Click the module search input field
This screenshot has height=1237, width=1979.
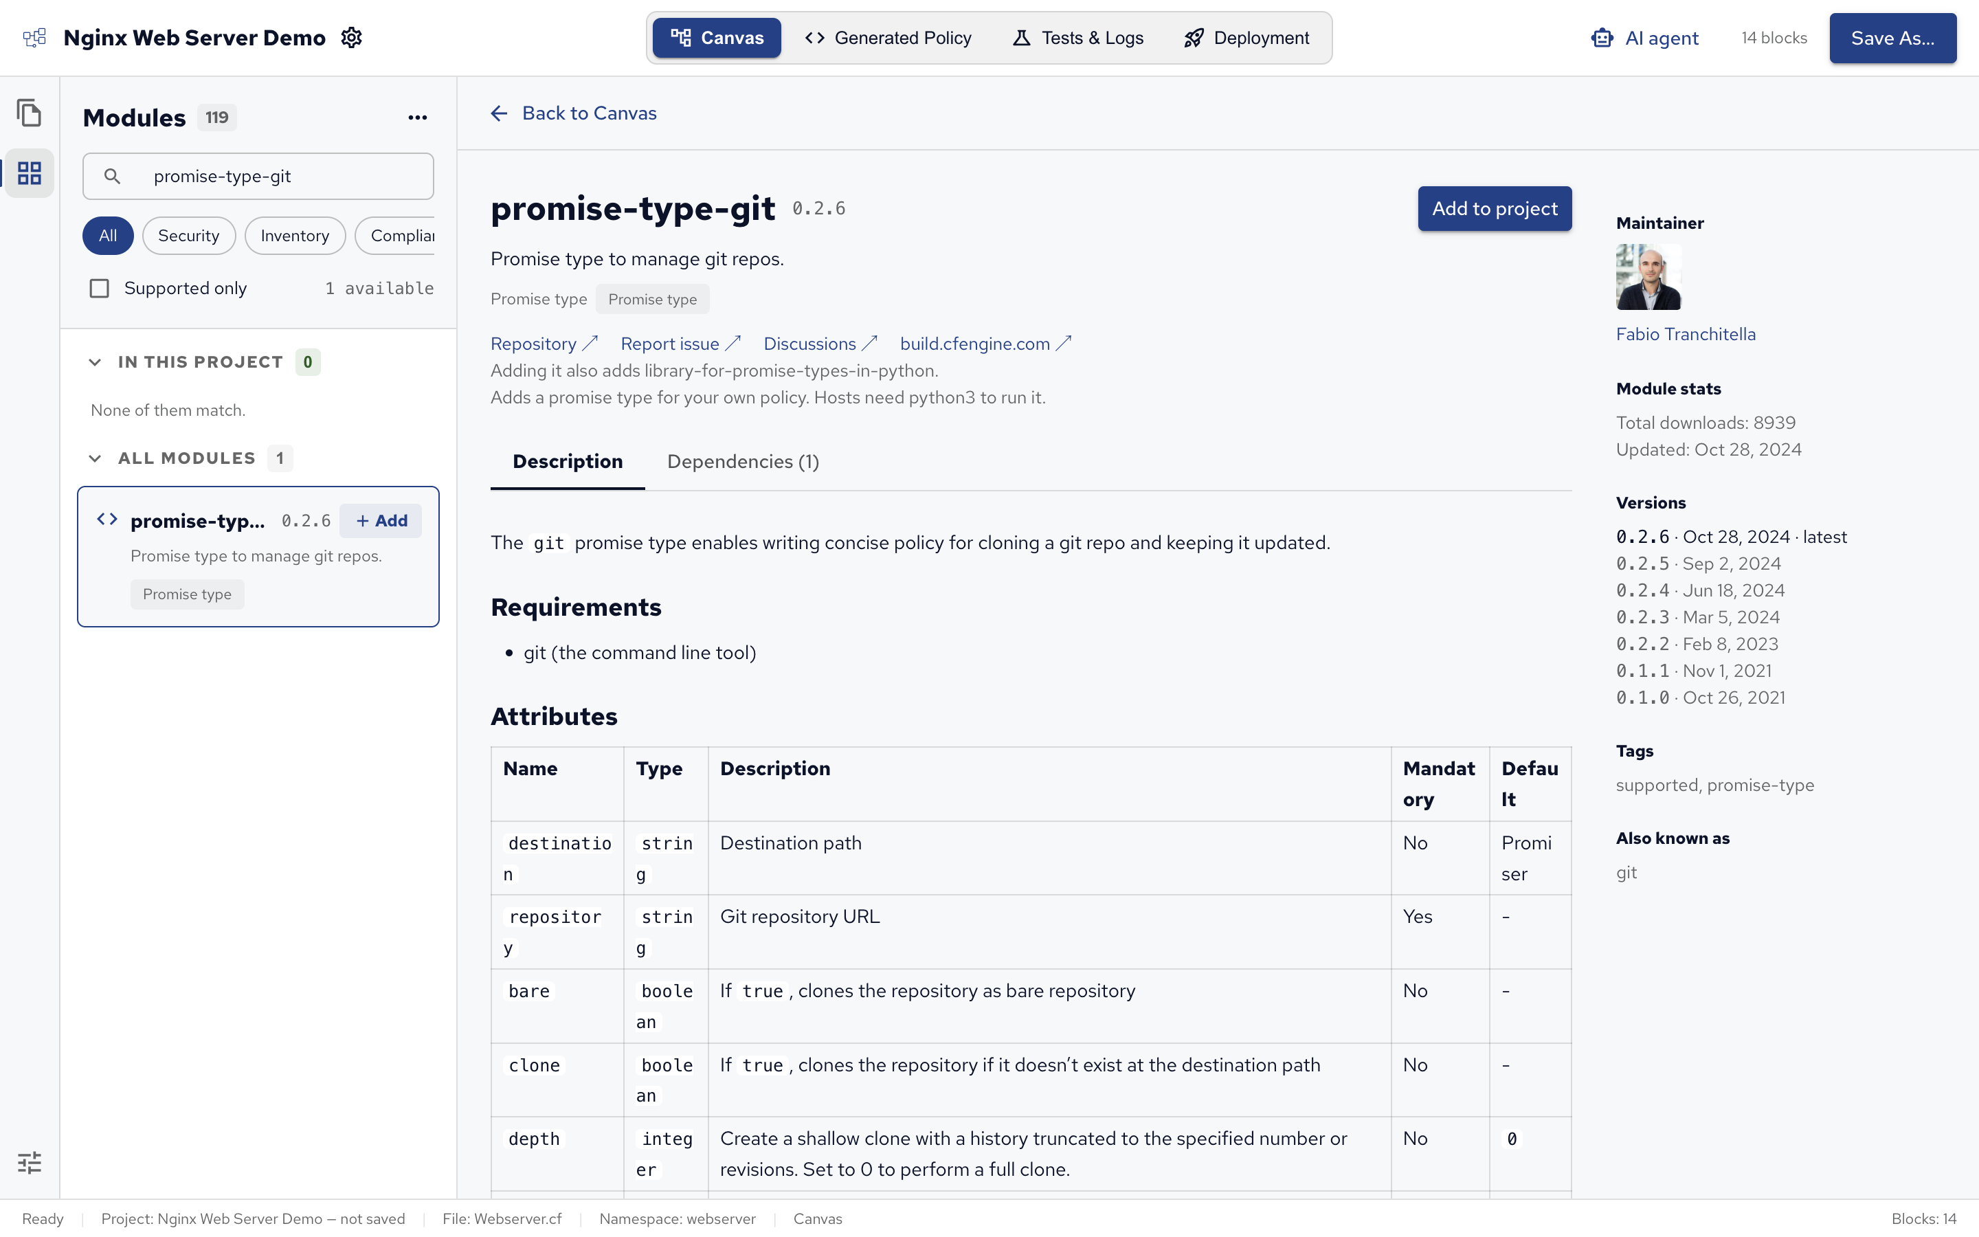(258, 176)
